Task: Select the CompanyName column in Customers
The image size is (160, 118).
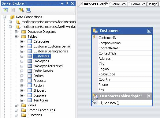Action: click(110, 43)
